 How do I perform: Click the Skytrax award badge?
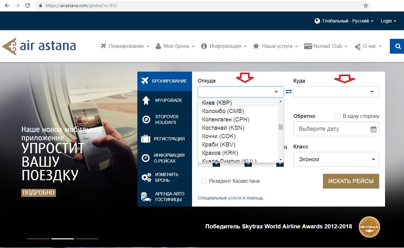tap(369, 227)
